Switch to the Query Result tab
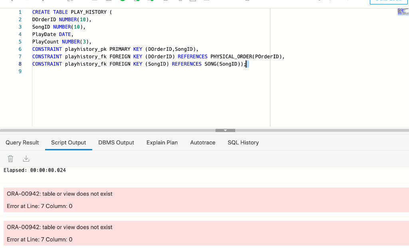Image resolution: width=409 pixels, height=248 pixels. pos(22,142)
